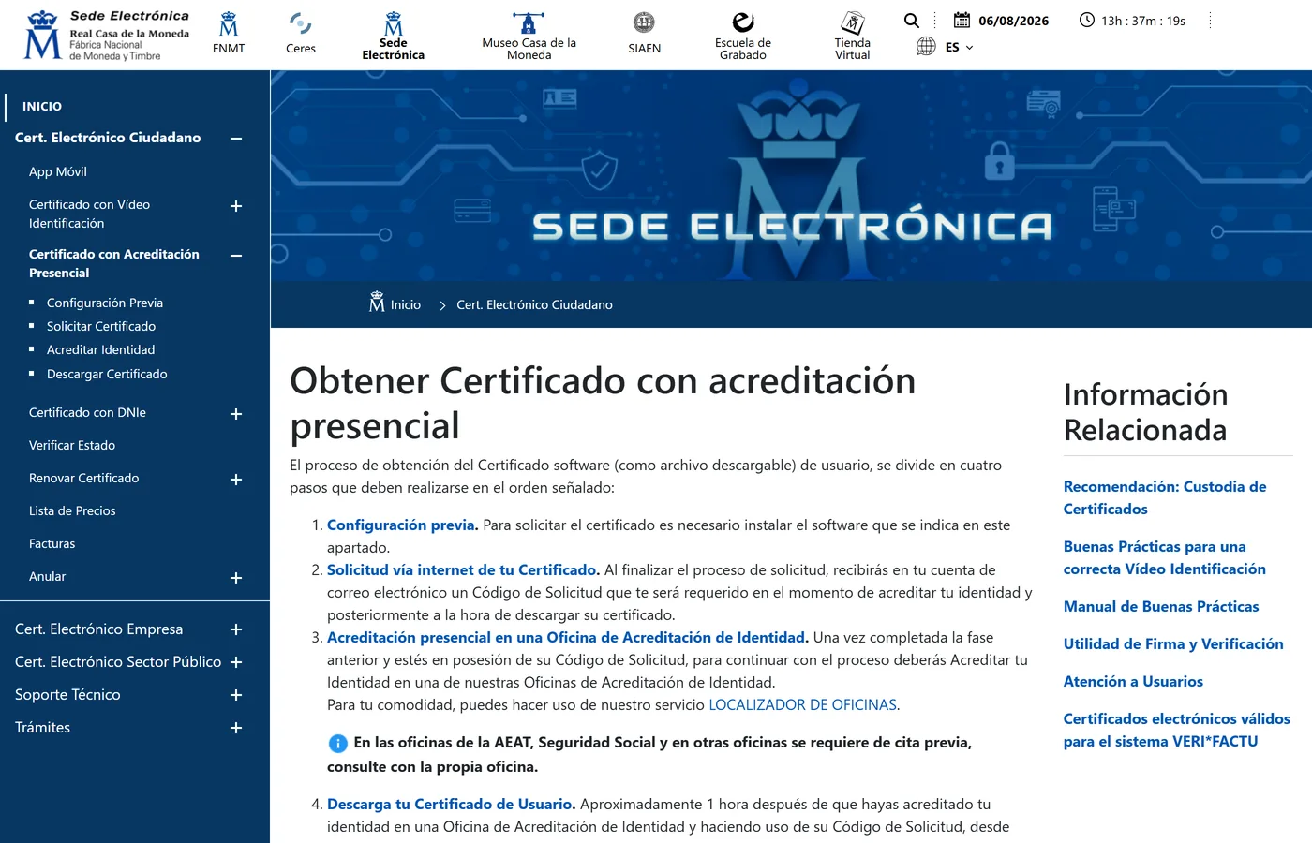Open the ES language dropdown
1312x843 pixels.
960,47
